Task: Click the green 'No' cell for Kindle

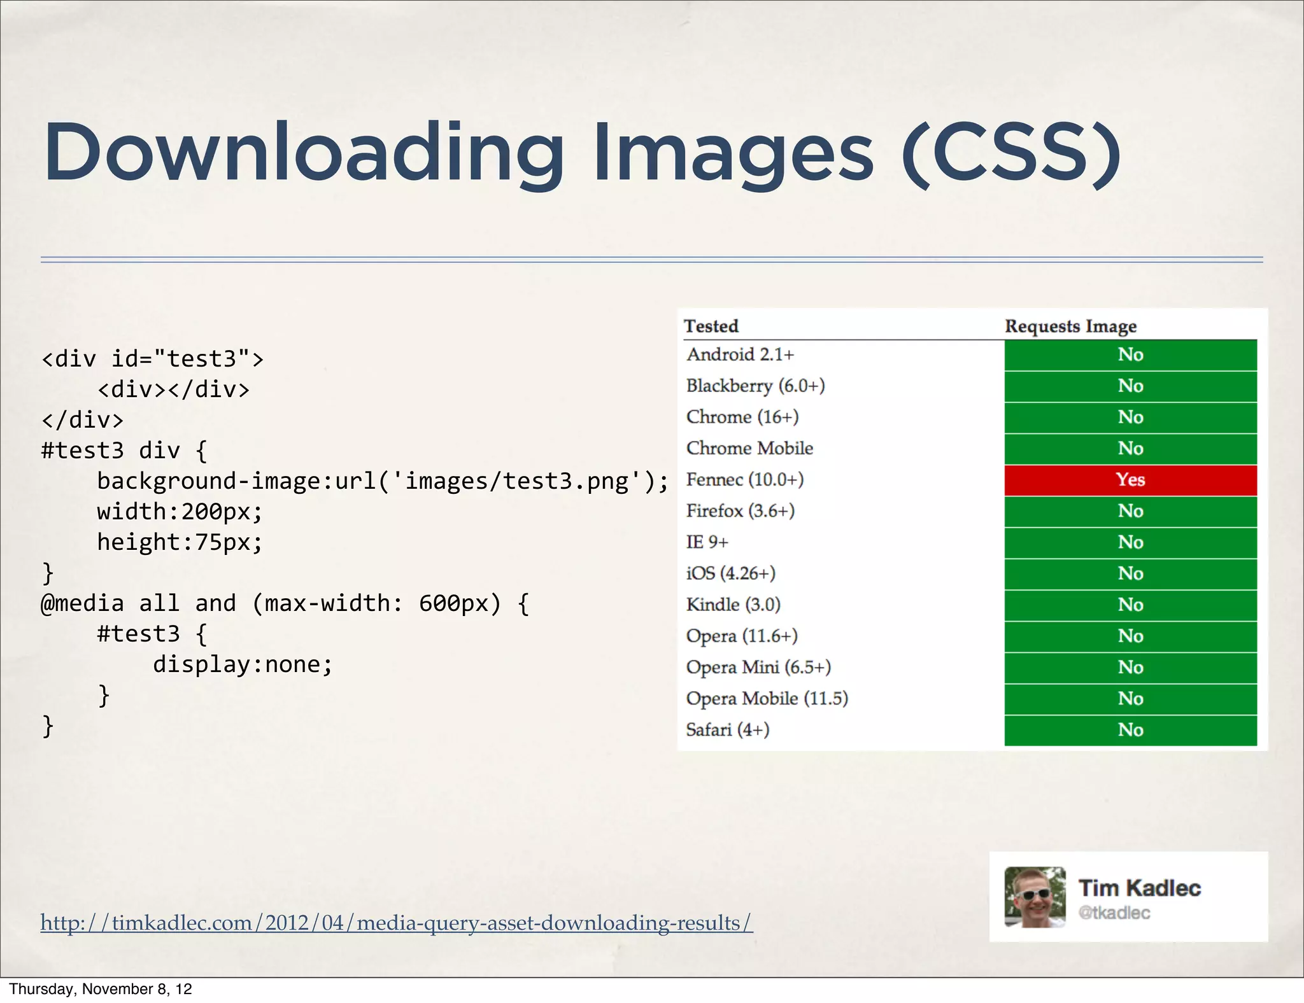Action: tap(1131, 605)
